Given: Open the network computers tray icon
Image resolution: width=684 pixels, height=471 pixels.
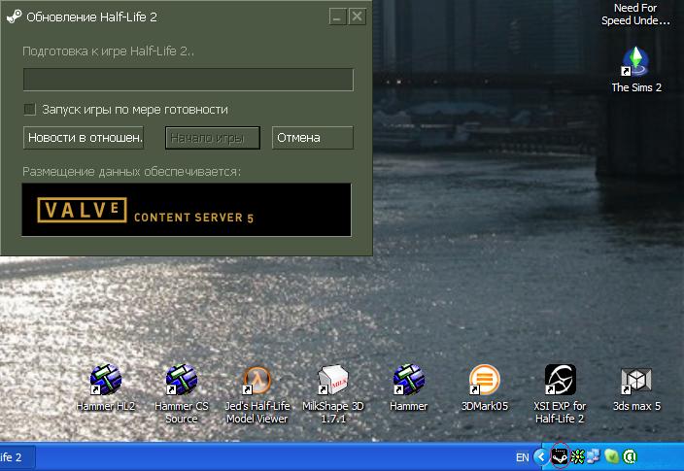Looking at the screenshot, I should point(594,456).
